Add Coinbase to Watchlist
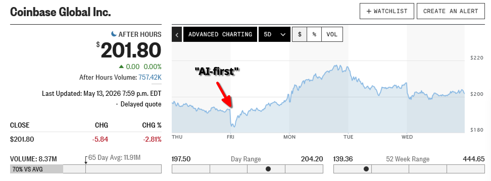 (x=387, y=11)
